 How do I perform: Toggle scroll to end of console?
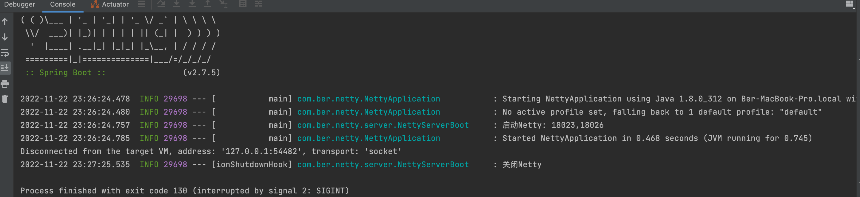5,68
